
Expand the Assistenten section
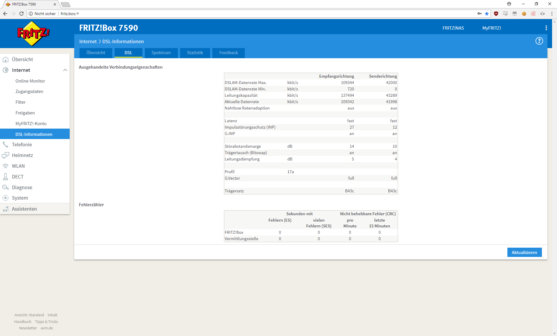click(x=24, y=209)
